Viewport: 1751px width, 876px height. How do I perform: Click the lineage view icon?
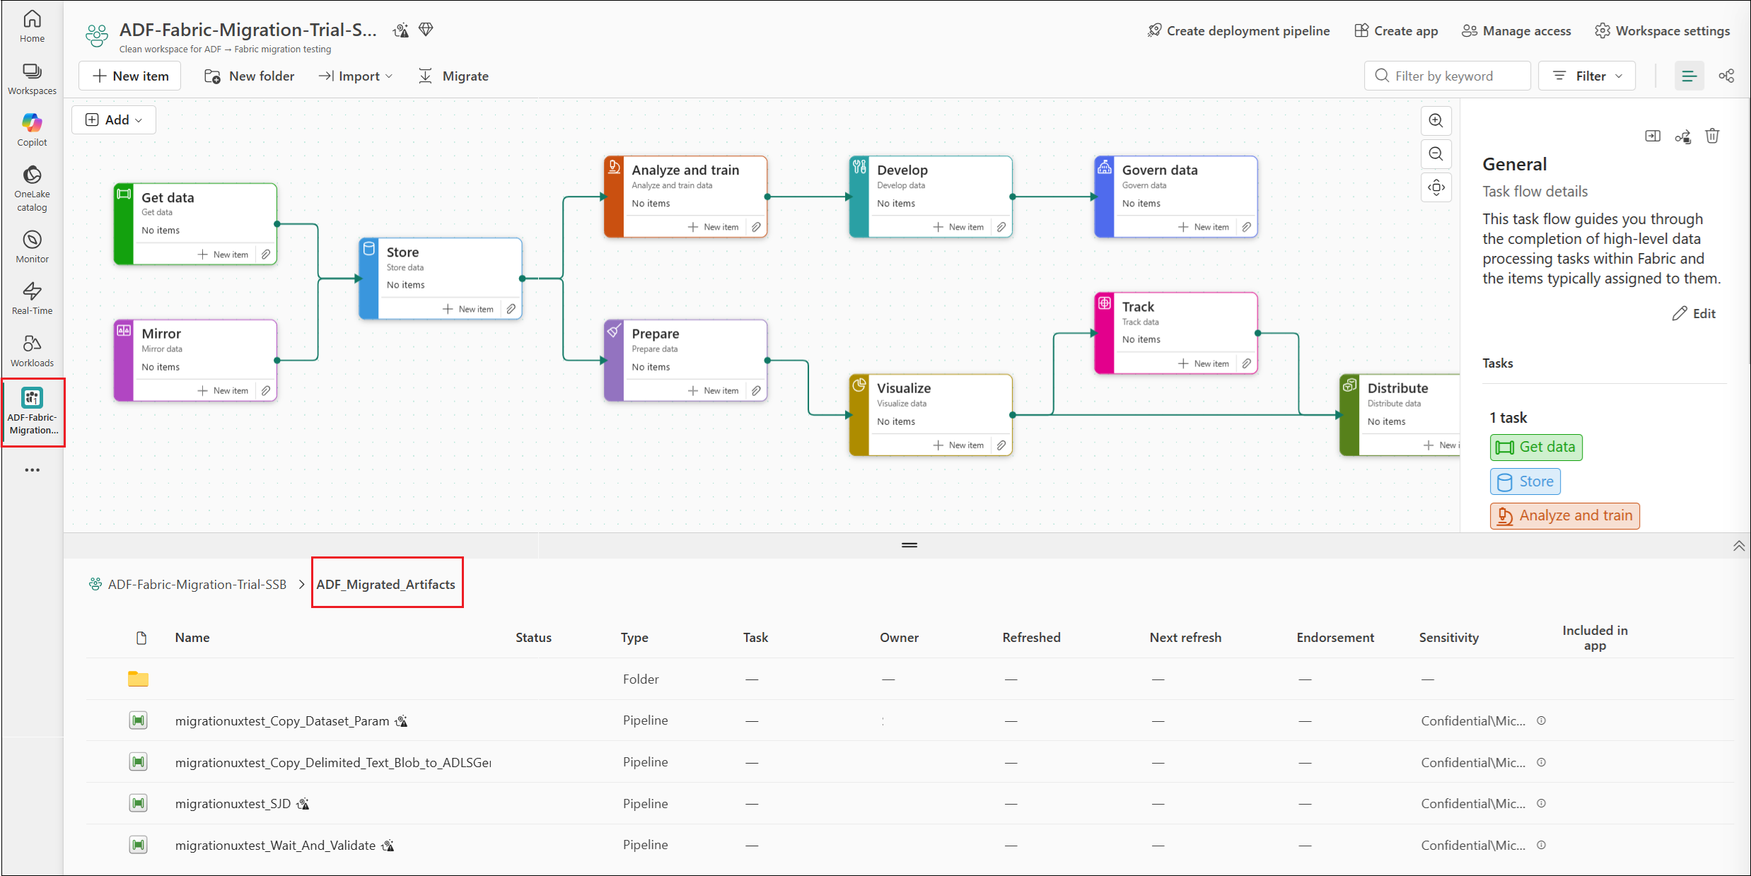(1726, 76)
